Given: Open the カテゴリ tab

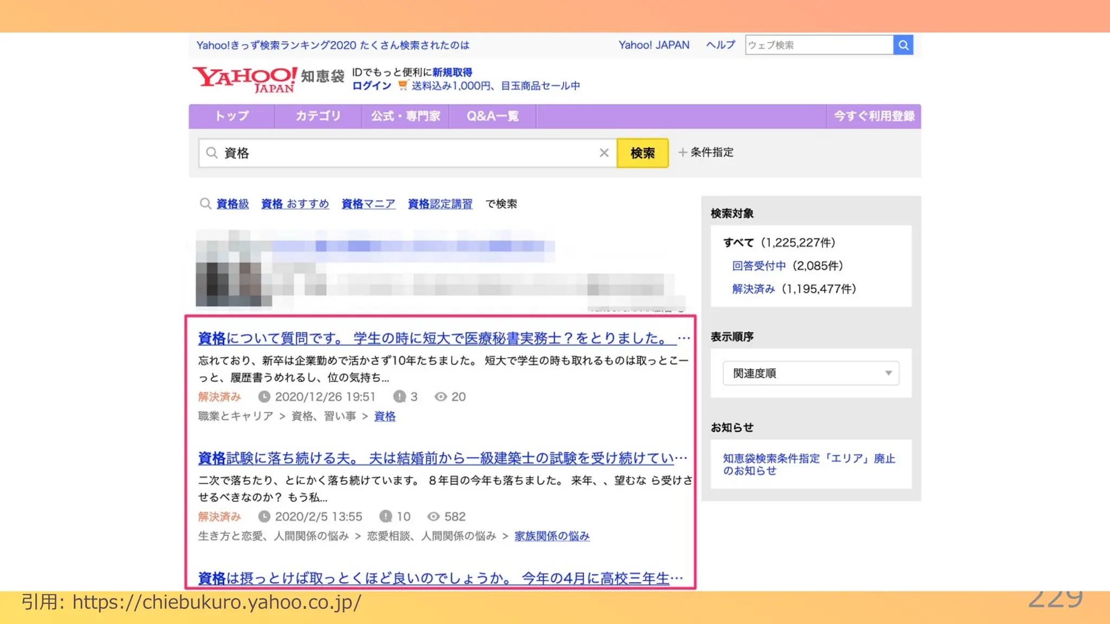Looking at the screenshot, I should (x=318, y=116).
